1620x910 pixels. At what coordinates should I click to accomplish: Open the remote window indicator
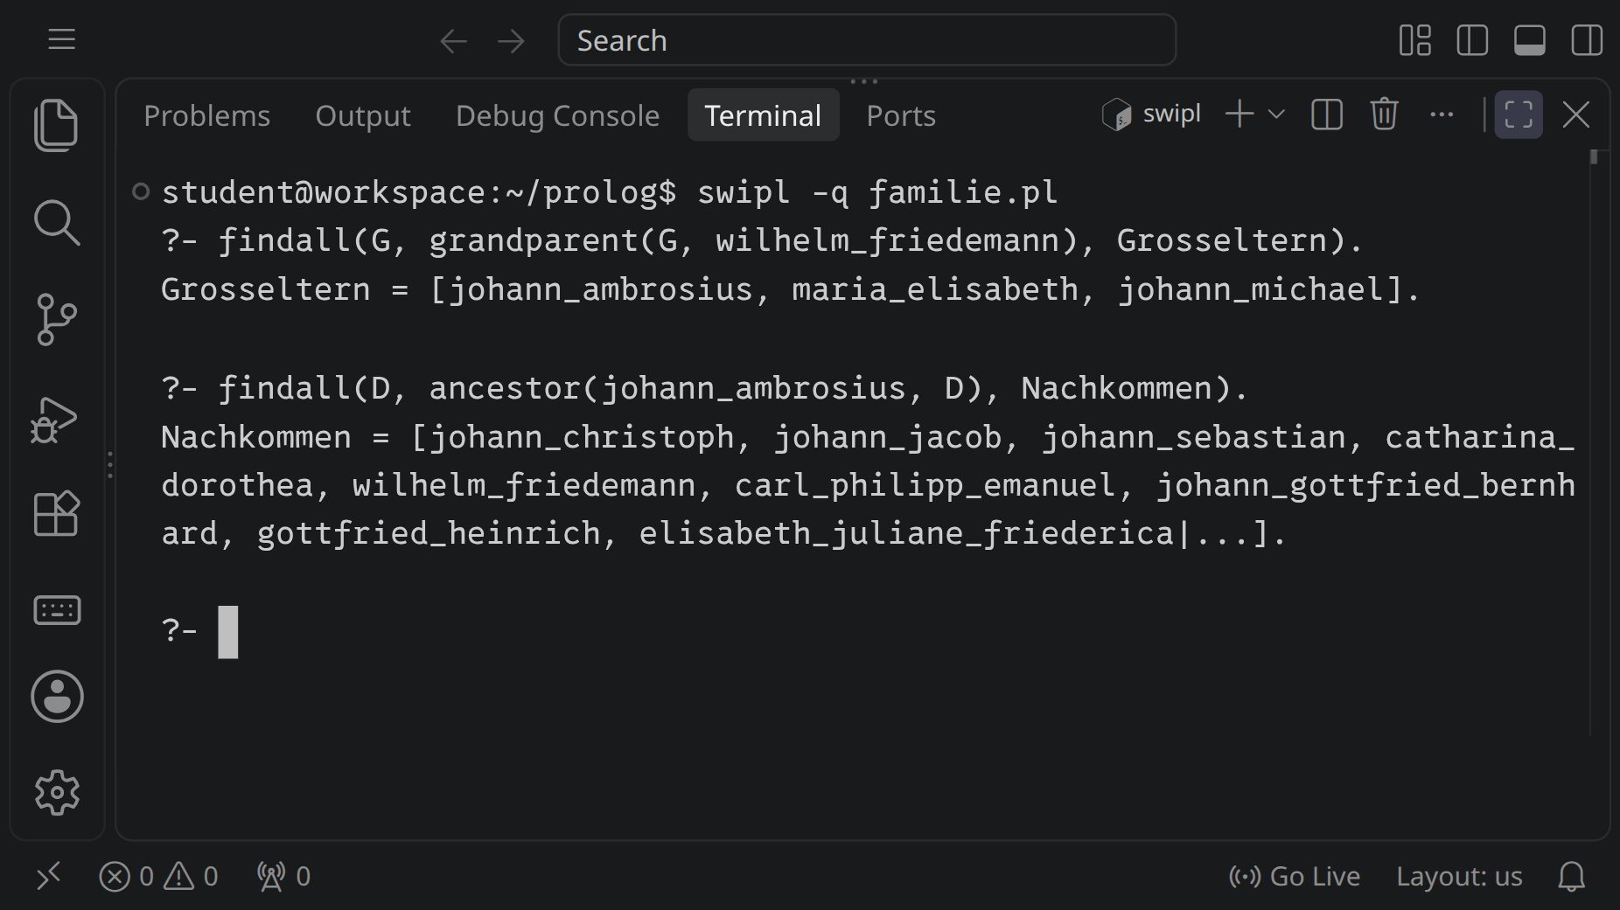pyautogui.click(x=49, y=875)
